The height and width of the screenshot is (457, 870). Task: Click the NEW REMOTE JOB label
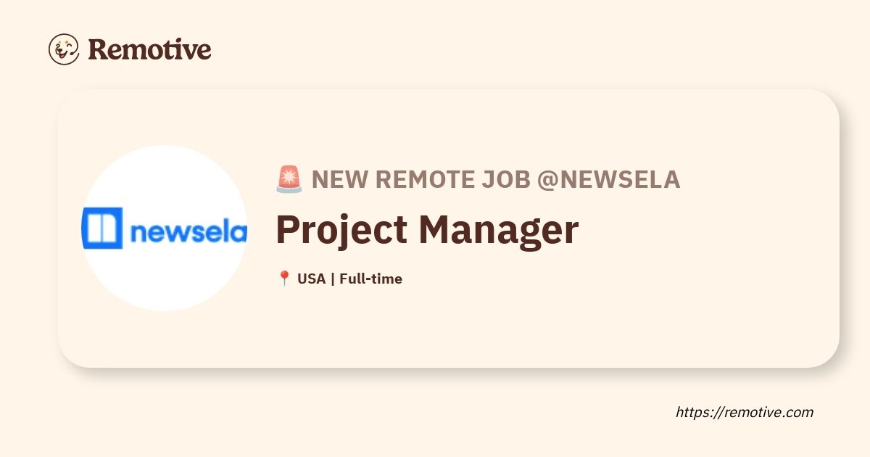click(421, 179)
